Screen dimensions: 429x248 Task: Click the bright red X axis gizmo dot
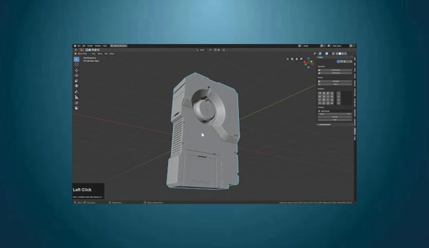[304, 61]
